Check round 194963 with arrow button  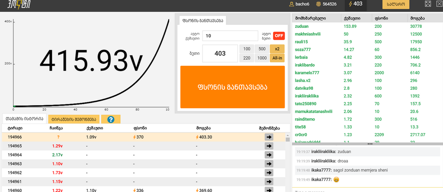coord(269,164)
